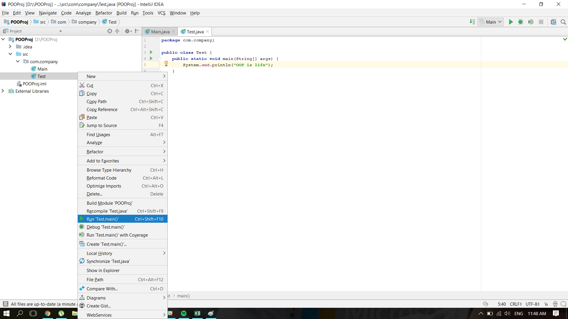Collapse the src folder

[x=10, y=54]
